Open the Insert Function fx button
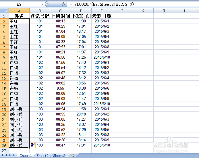Screen dimensions: 199x158 coord(63,4)
